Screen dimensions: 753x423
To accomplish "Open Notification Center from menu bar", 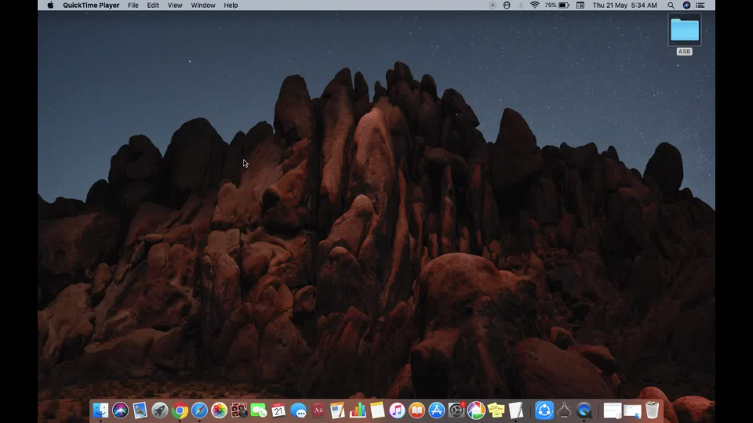I will click(700, 5).
